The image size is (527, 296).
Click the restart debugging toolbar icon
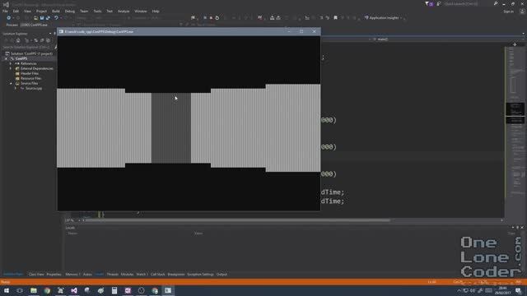tap(217, 18)
